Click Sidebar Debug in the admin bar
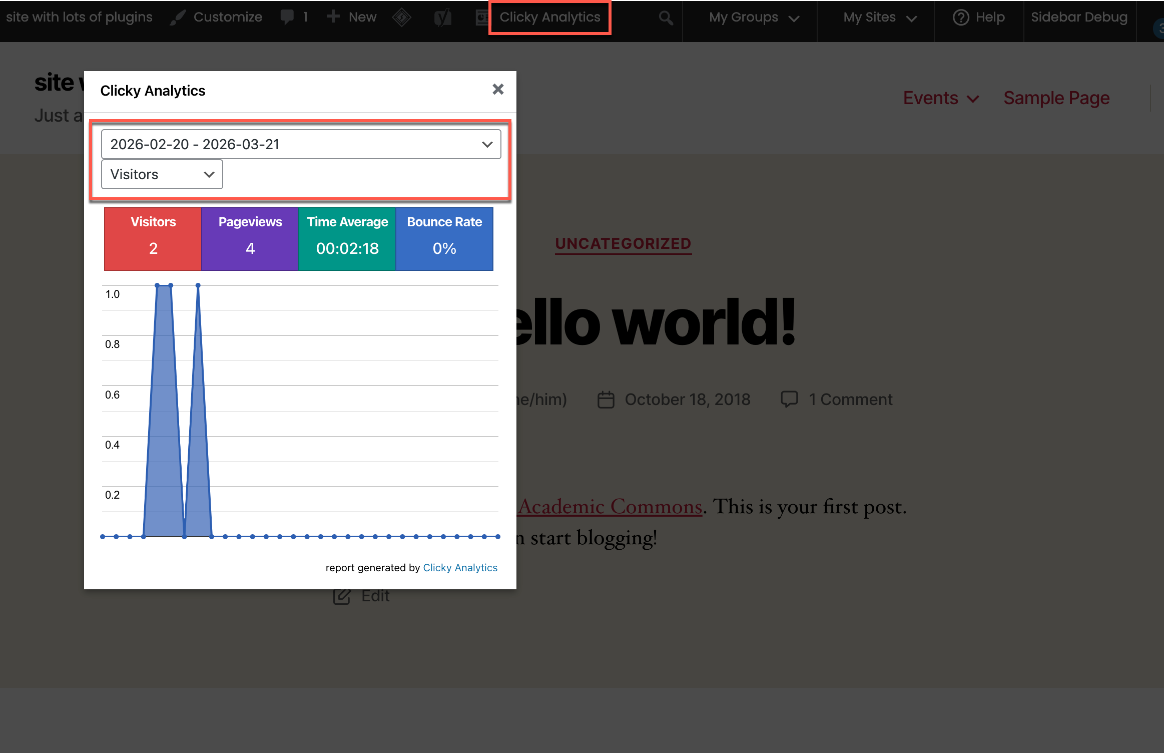 tap(1079, 17)
